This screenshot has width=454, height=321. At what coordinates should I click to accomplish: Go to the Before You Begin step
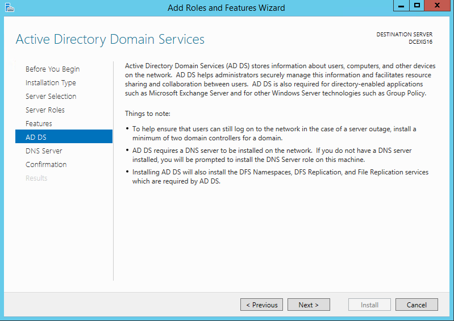click(53, 69)
